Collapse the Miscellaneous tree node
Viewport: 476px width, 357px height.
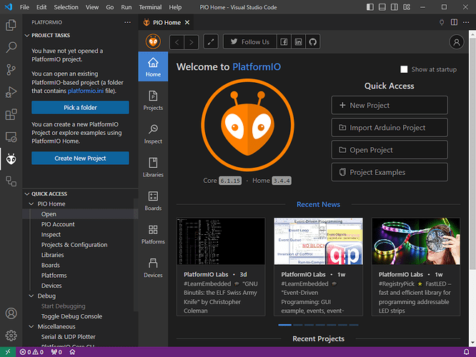click(31, 326)
